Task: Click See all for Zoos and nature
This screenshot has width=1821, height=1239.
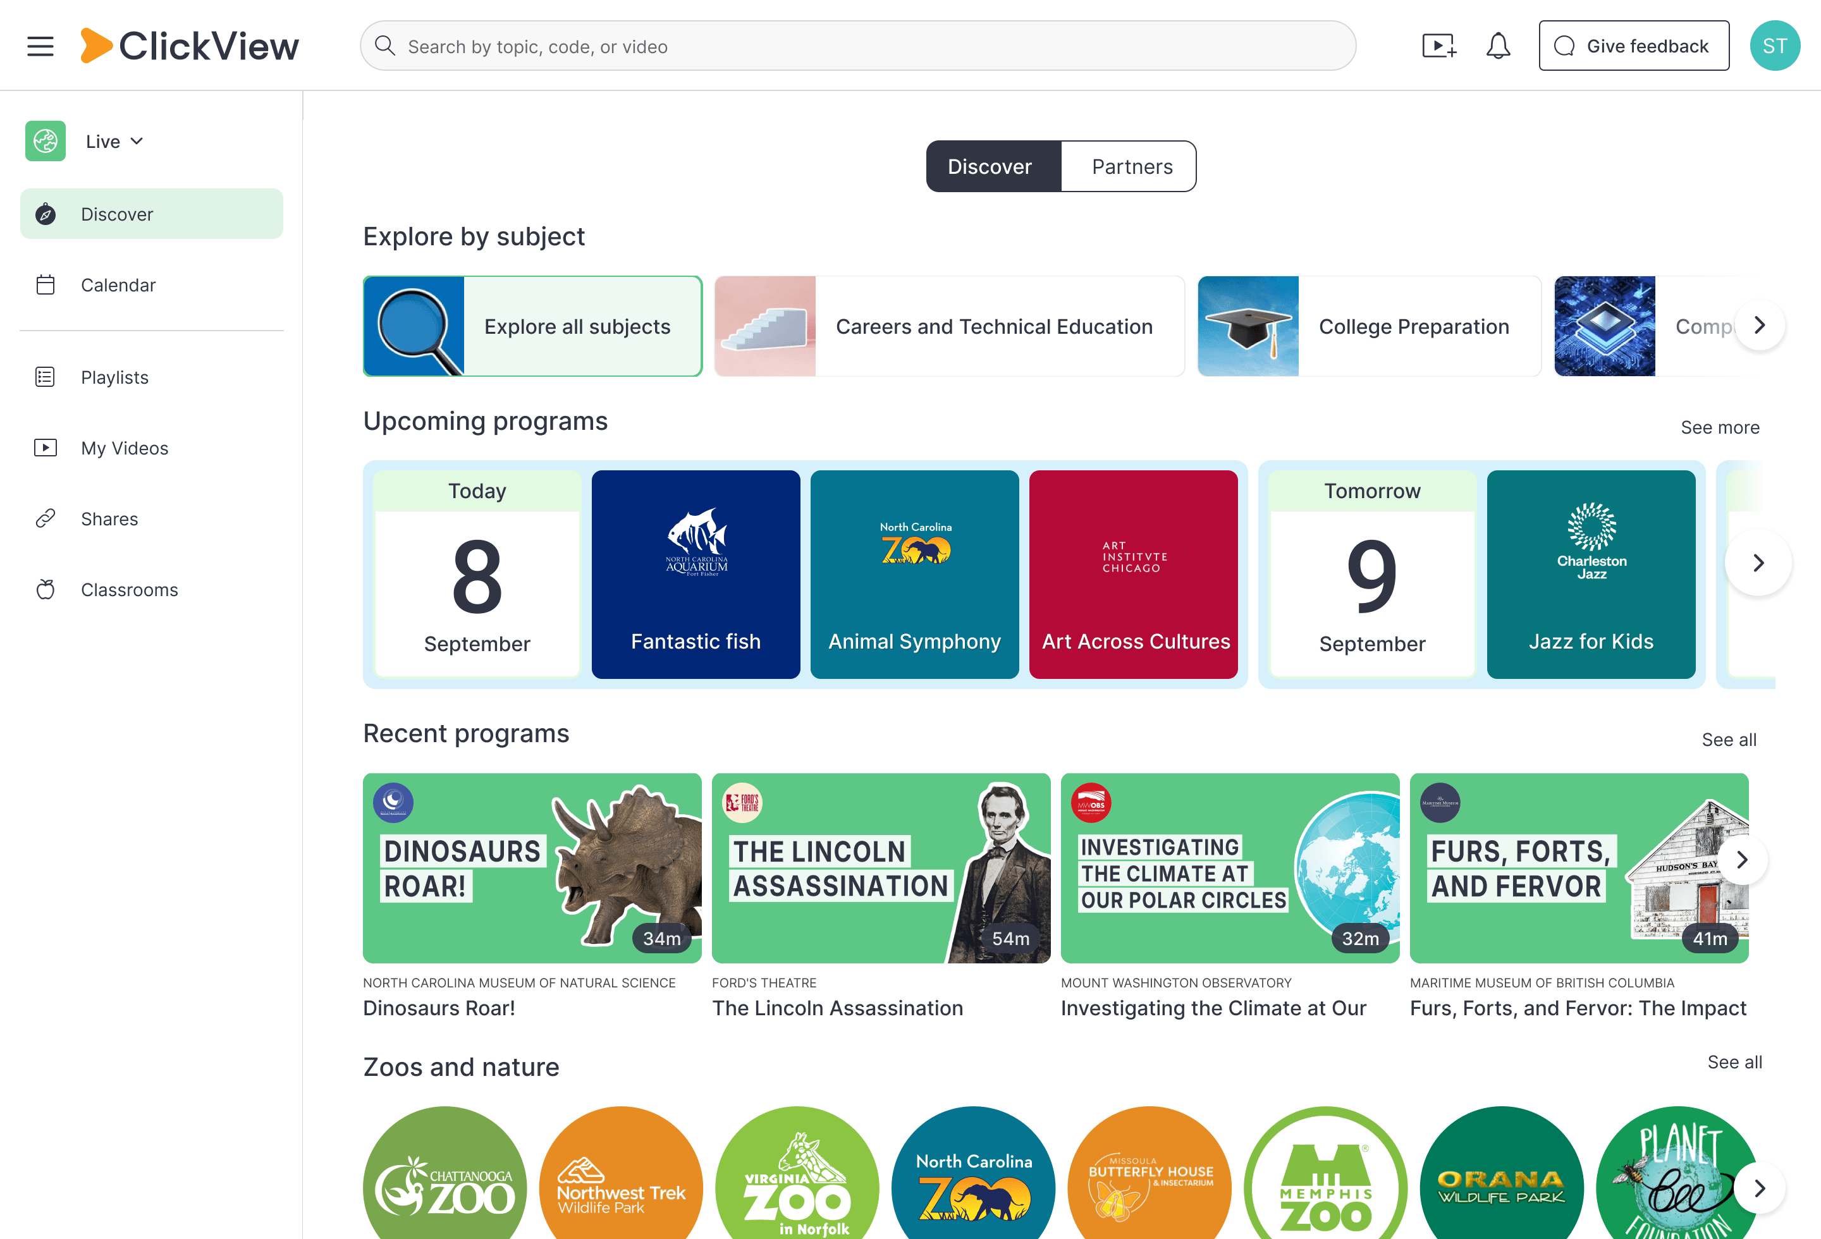Action: [x=1735, y=1062]
